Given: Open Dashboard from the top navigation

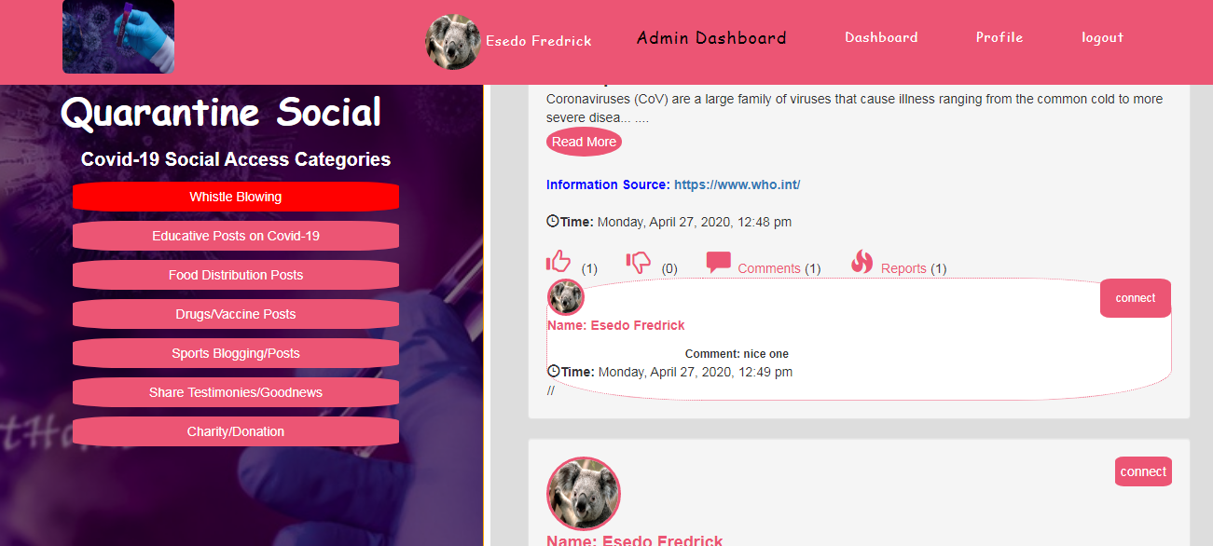Looking at the screenshot, I should tap(881, 37).
